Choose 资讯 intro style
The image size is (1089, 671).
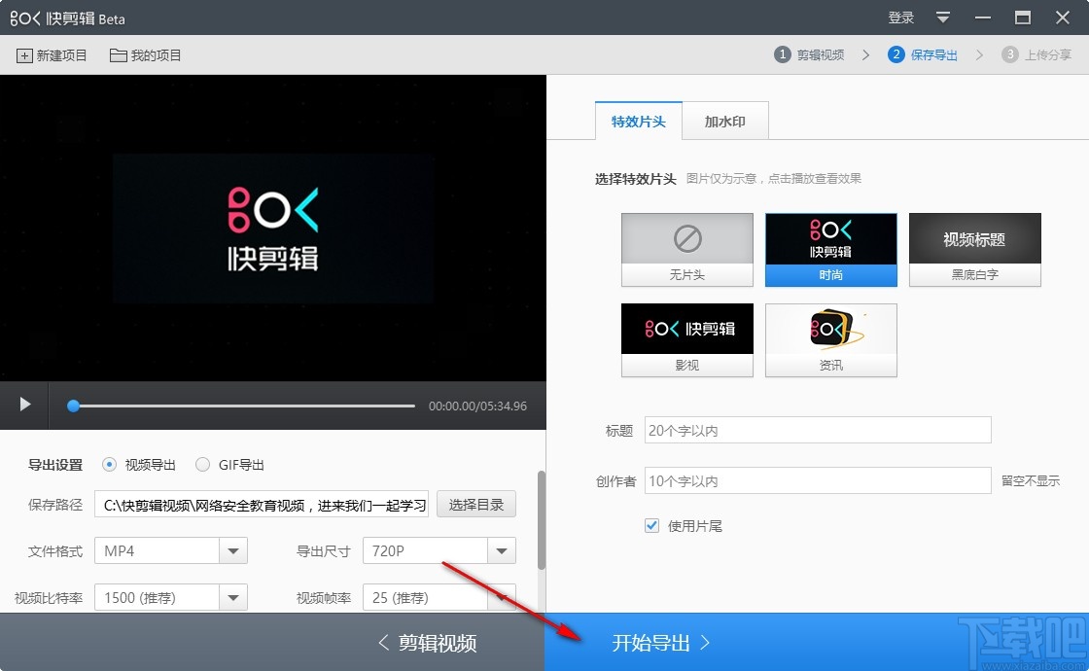point(830,340)
